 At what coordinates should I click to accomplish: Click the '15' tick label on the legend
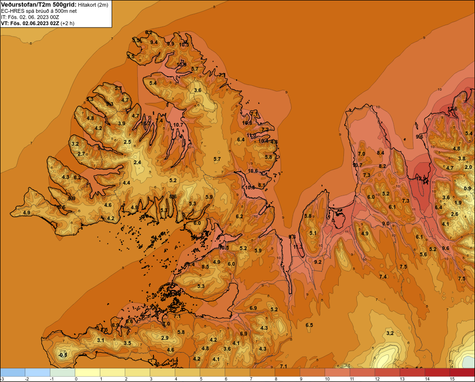click(452, 379)
